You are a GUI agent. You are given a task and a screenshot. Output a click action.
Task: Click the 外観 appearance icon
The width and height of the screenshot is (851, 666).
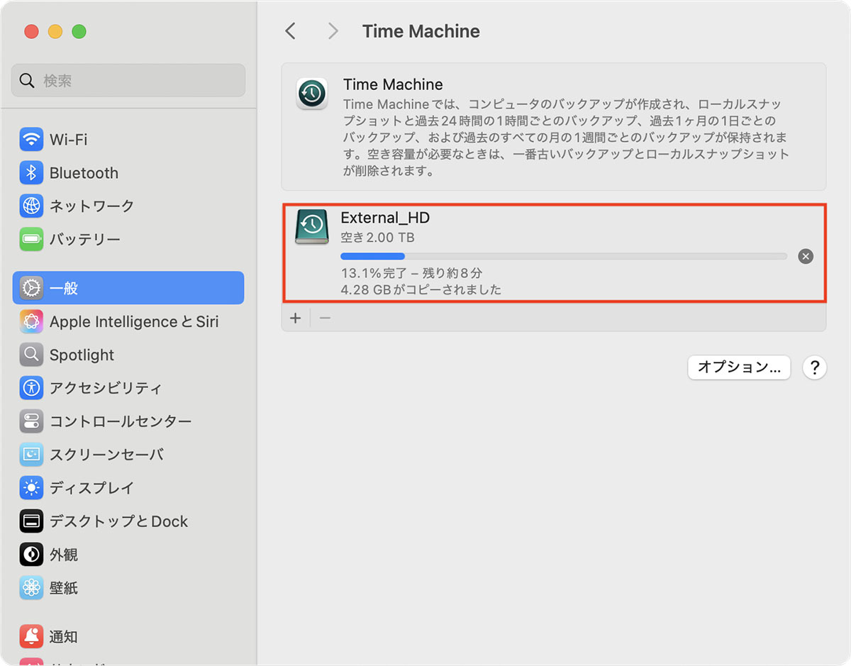31,555
